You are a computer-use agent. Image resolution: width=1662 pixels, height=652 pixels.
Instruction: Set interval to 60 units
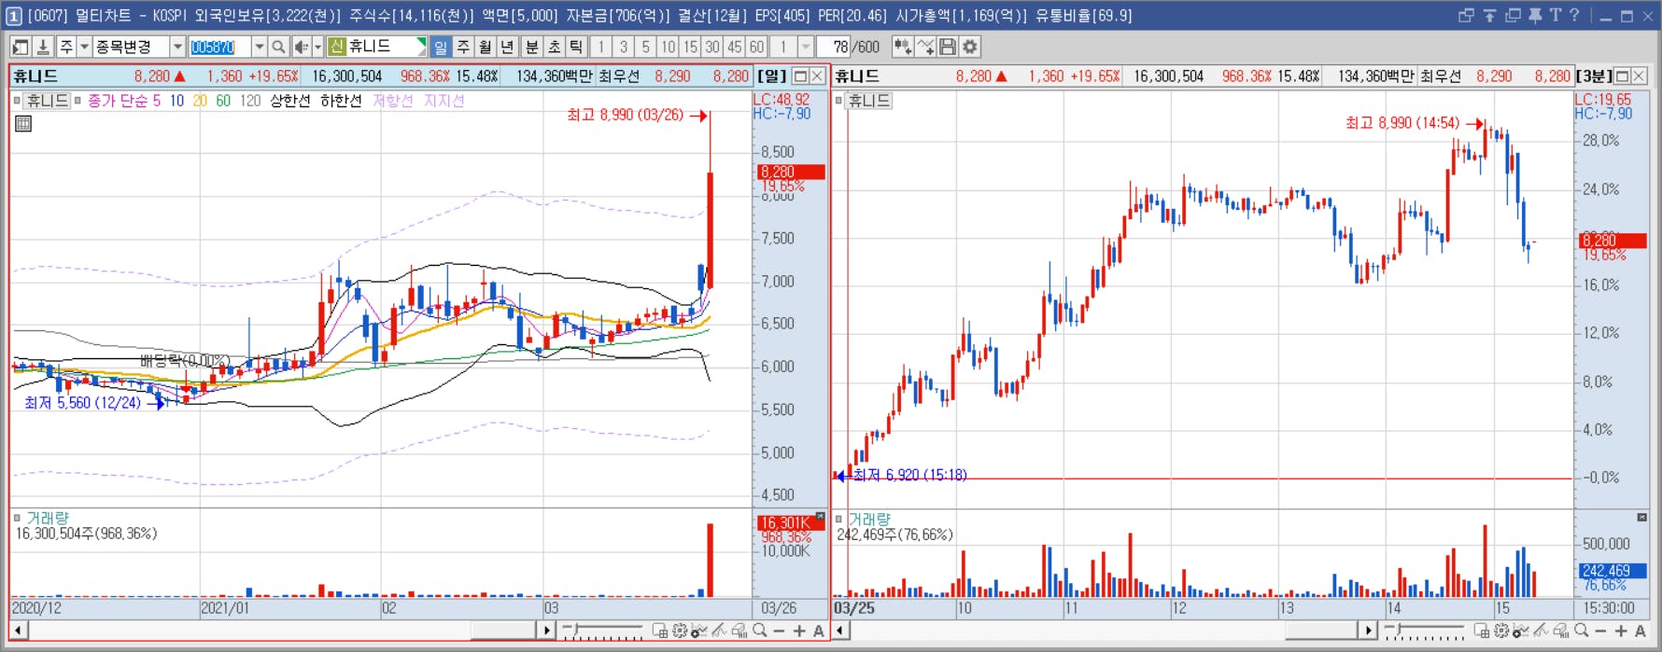pyautogui.click(x=756, y=47)
